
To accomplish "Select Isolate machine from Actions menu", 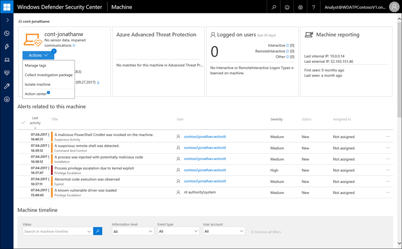I will tap(38, 84).
